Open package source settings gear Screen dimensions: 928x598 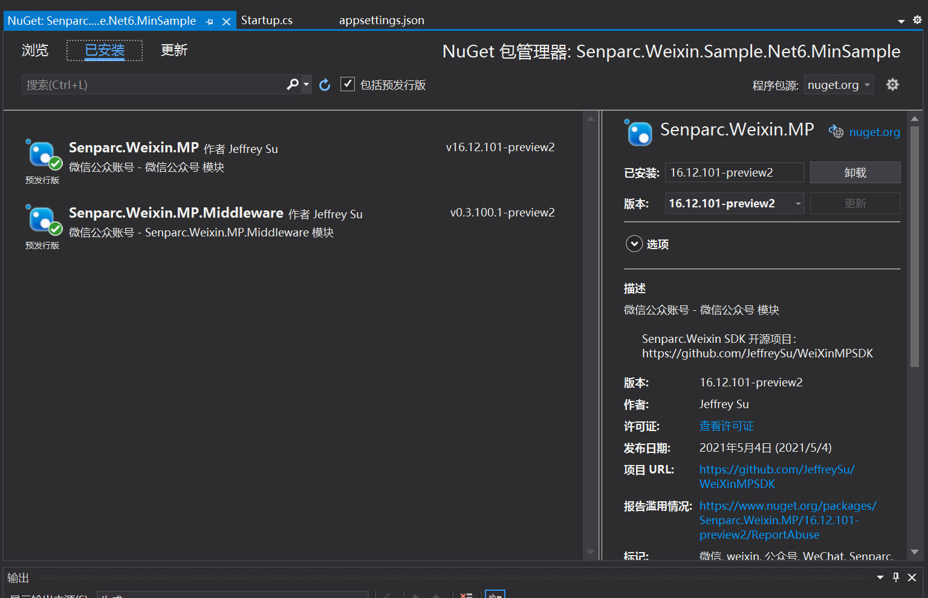pos(892,85)
